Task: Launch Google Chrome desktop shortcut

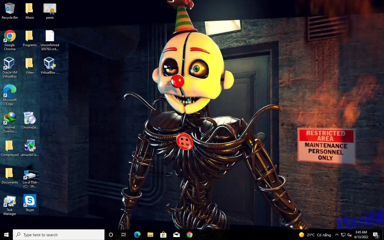Action: (10, 40)
